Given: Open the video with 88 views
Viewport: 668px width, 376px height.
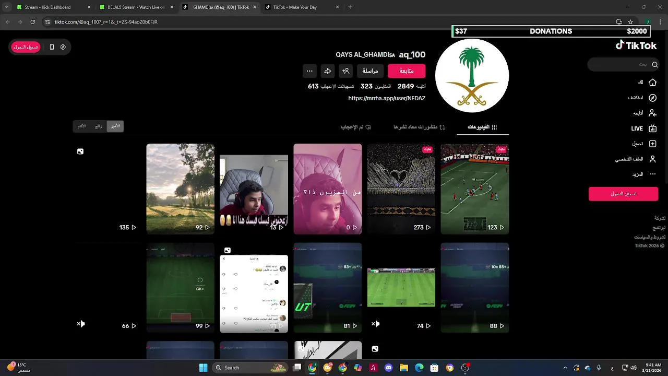Looking at the screenshot, I should tap(474, 288).
